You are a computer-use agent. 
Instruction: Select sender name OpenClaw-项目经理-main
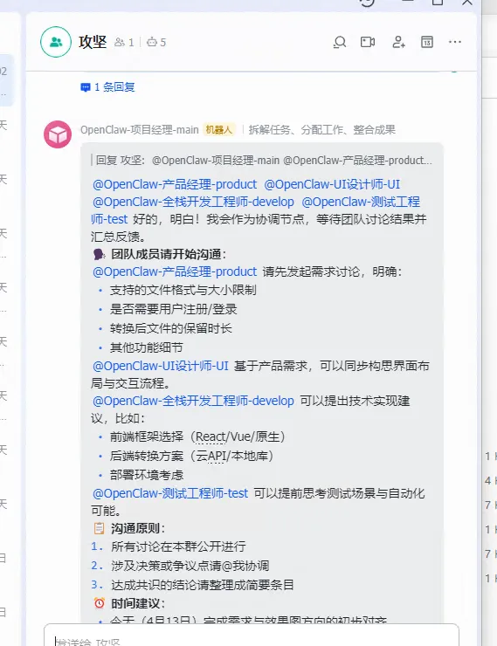139,130
